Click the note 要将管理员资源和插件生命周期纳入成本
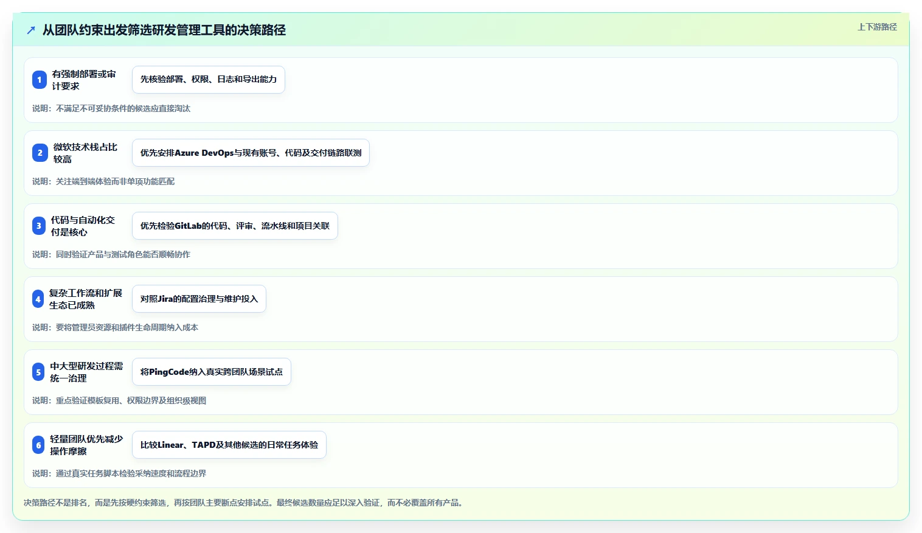 116,327
